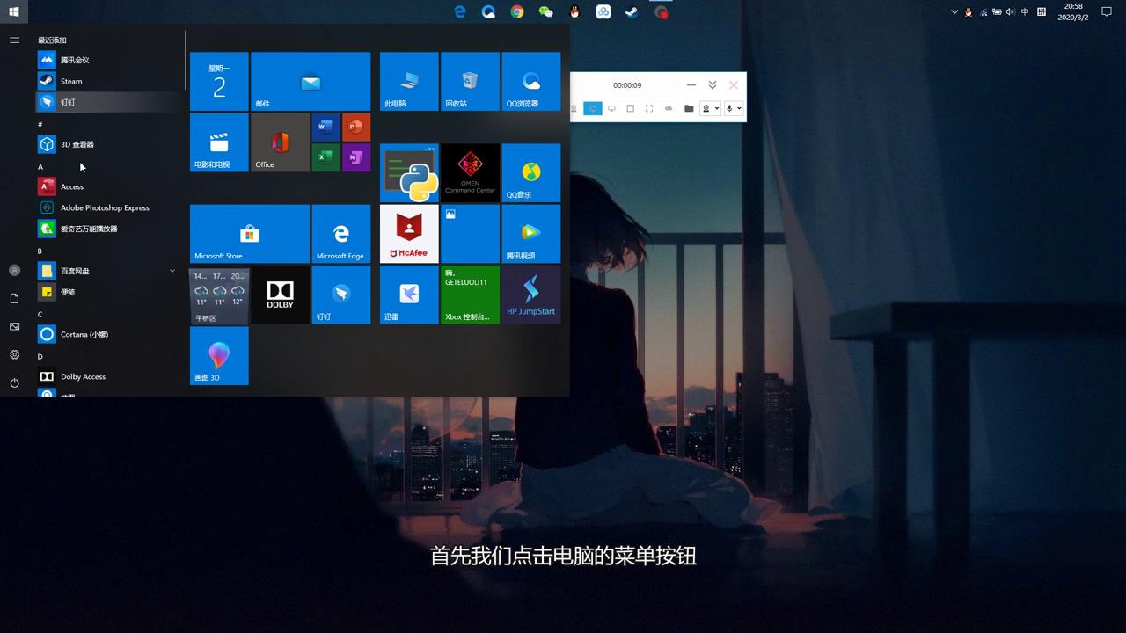1126x633 pixels.
Task: Open the Excel small tile
Action: pyautogui.click(x=325, y=157)
